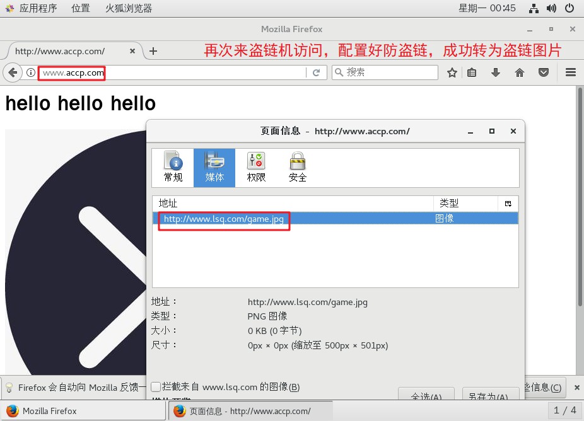This screenshot has height=421, width=584.
Task: Sort media list by 地址 column
Action: click(293, 203)
